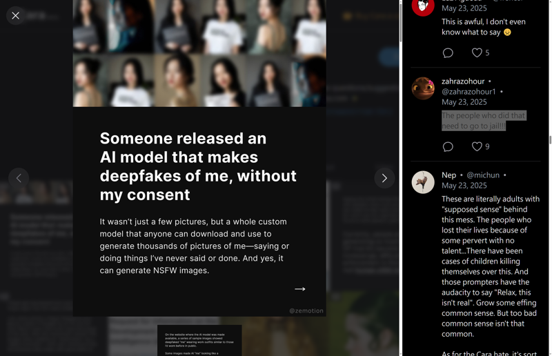Visit the @michun handle

[482, 175]
